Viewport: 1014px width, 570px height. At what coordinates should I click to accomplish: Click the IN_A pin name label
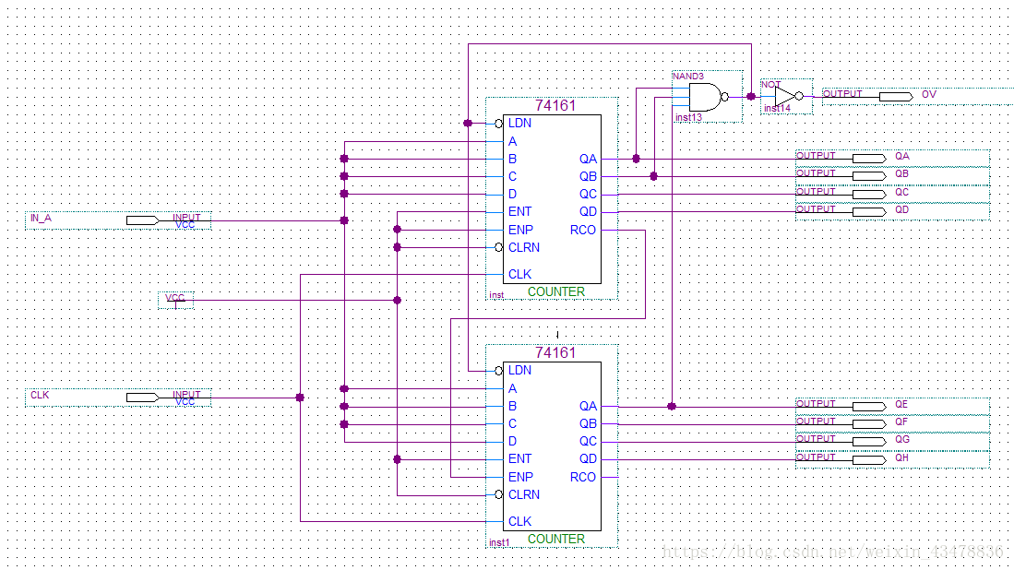click(x=41, y=219)
